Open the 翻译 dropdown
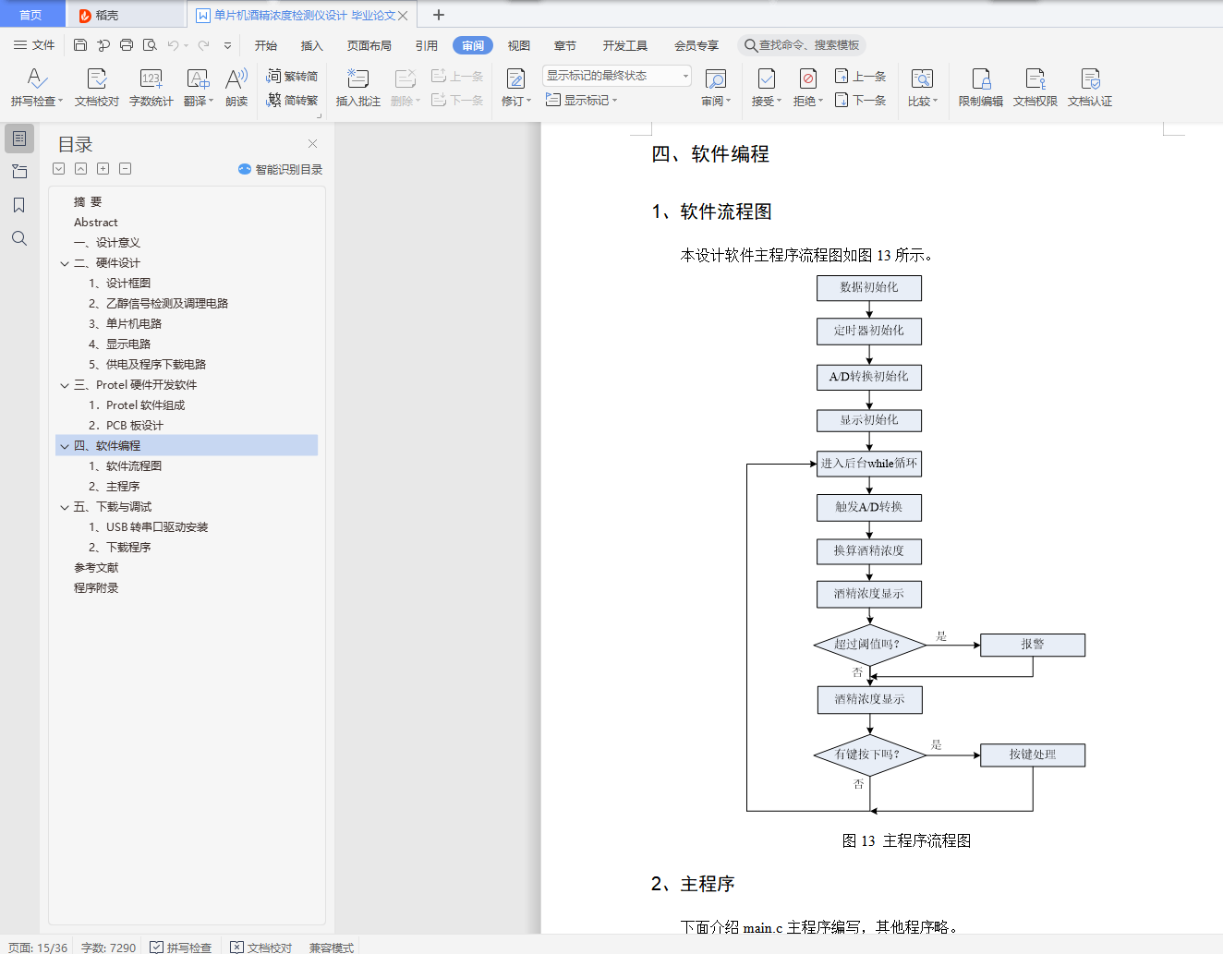Viewport: 1223px width, 954px height. [x=211, y=101]
